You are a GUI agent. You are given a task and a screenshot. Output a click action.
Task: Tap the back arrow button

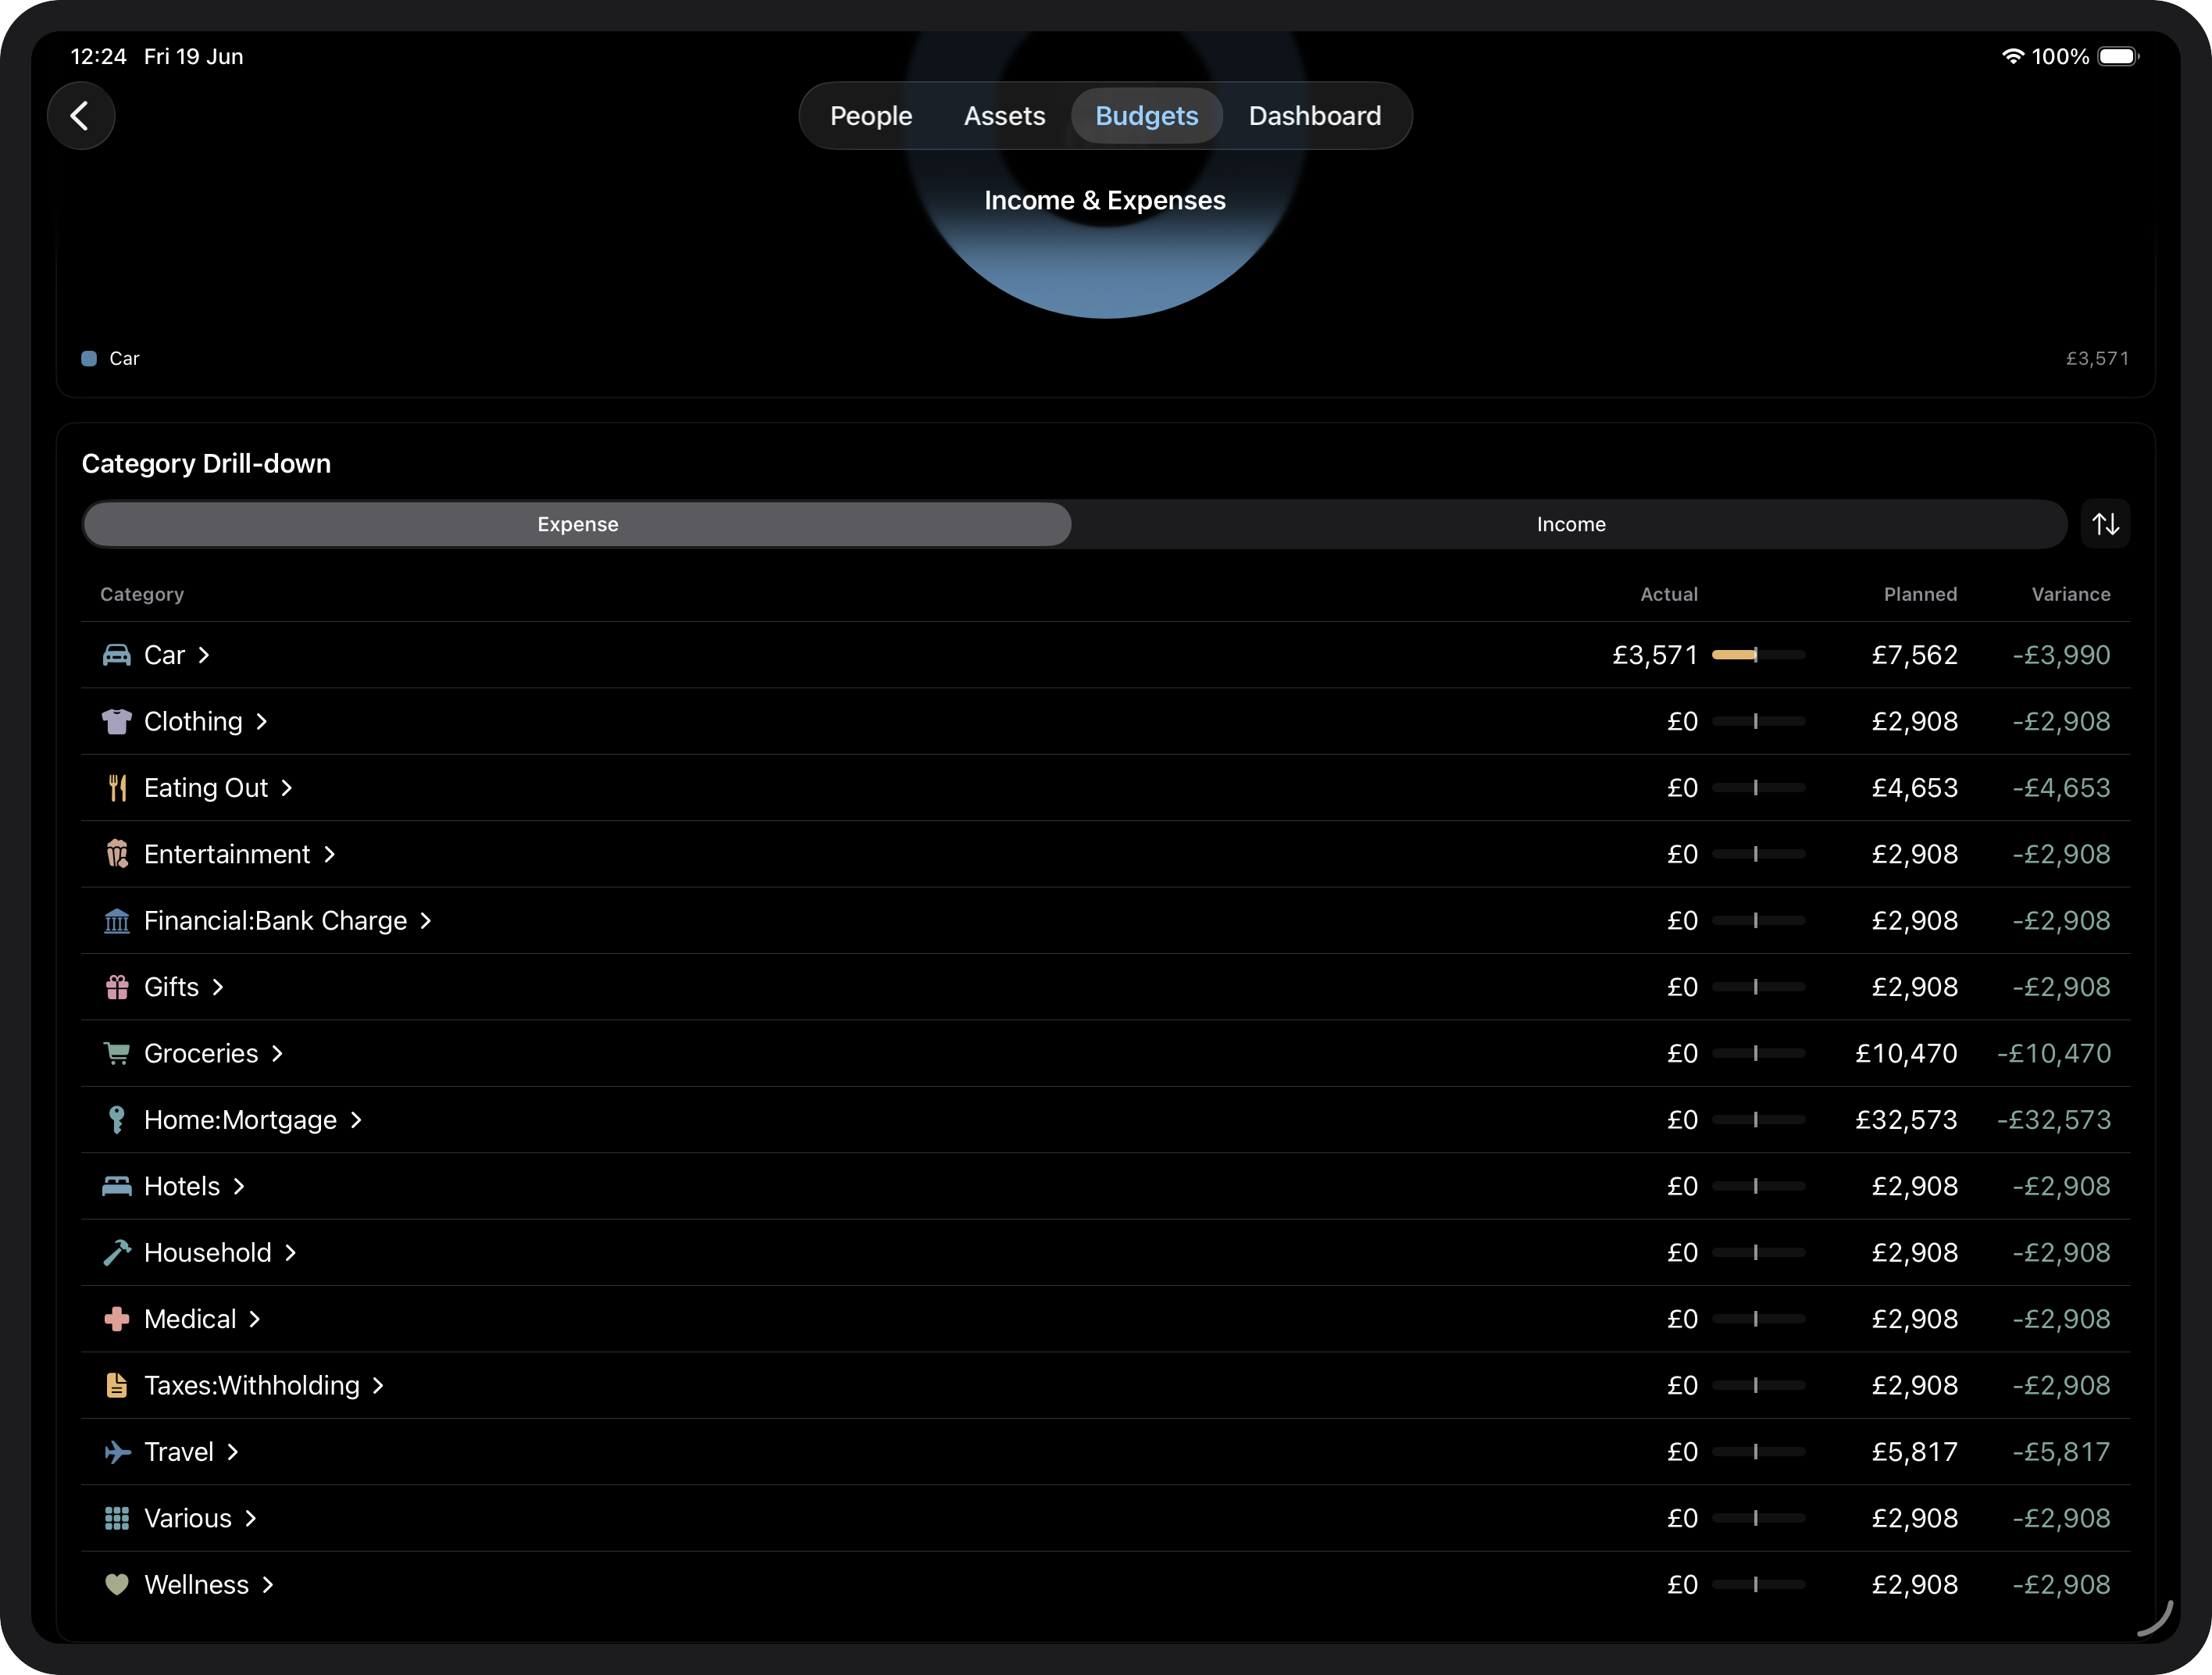pyautogui.click(x=81, y=116)
